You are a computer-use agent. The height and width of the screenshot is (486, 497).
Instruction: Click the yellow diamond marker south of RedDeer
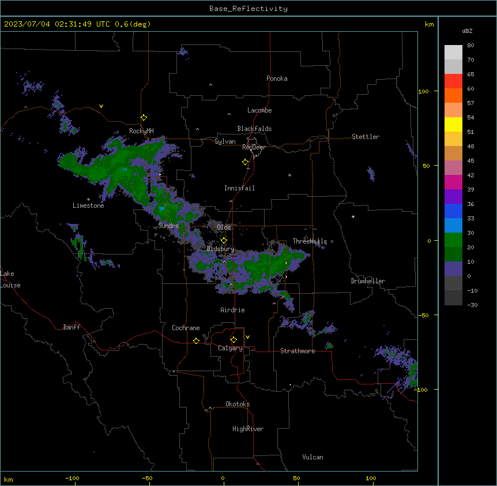246,162
